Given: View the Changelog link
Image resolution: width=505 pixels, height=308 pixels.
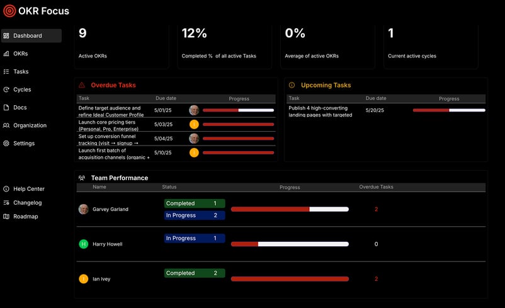Looking at the screenshot, I should click(x=27, y=203).
